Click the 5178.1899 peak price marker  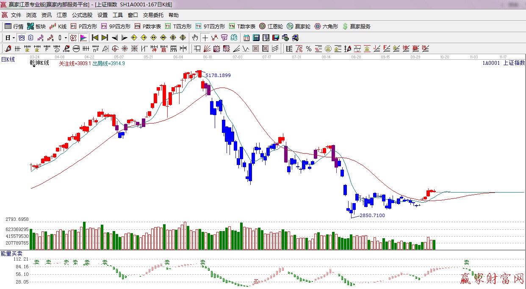pyautogui.click(x=218, y=75)
